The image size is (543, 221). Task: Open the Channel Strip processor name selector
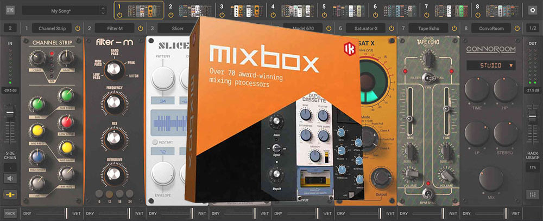(52, 28)
